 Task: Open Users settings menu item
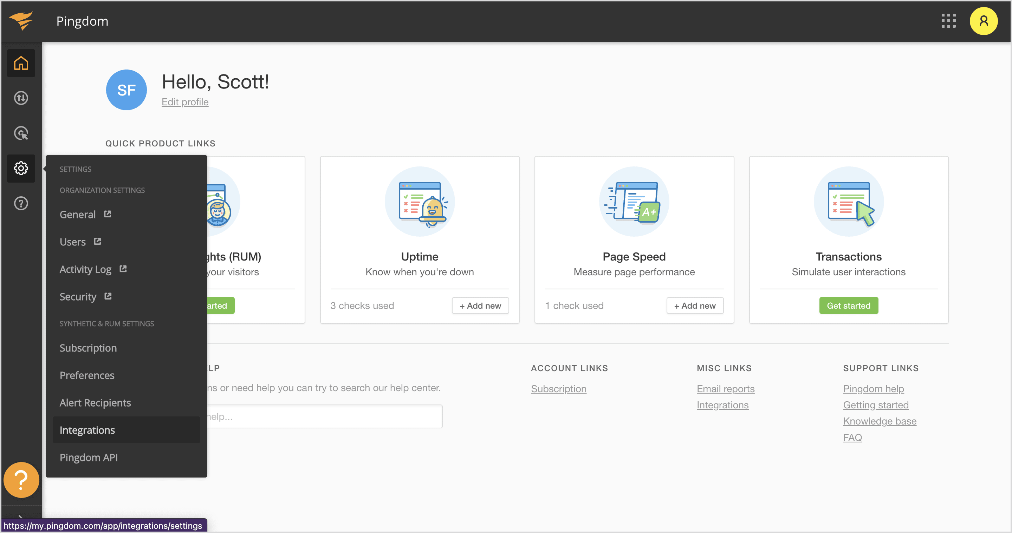pos(72,242)
